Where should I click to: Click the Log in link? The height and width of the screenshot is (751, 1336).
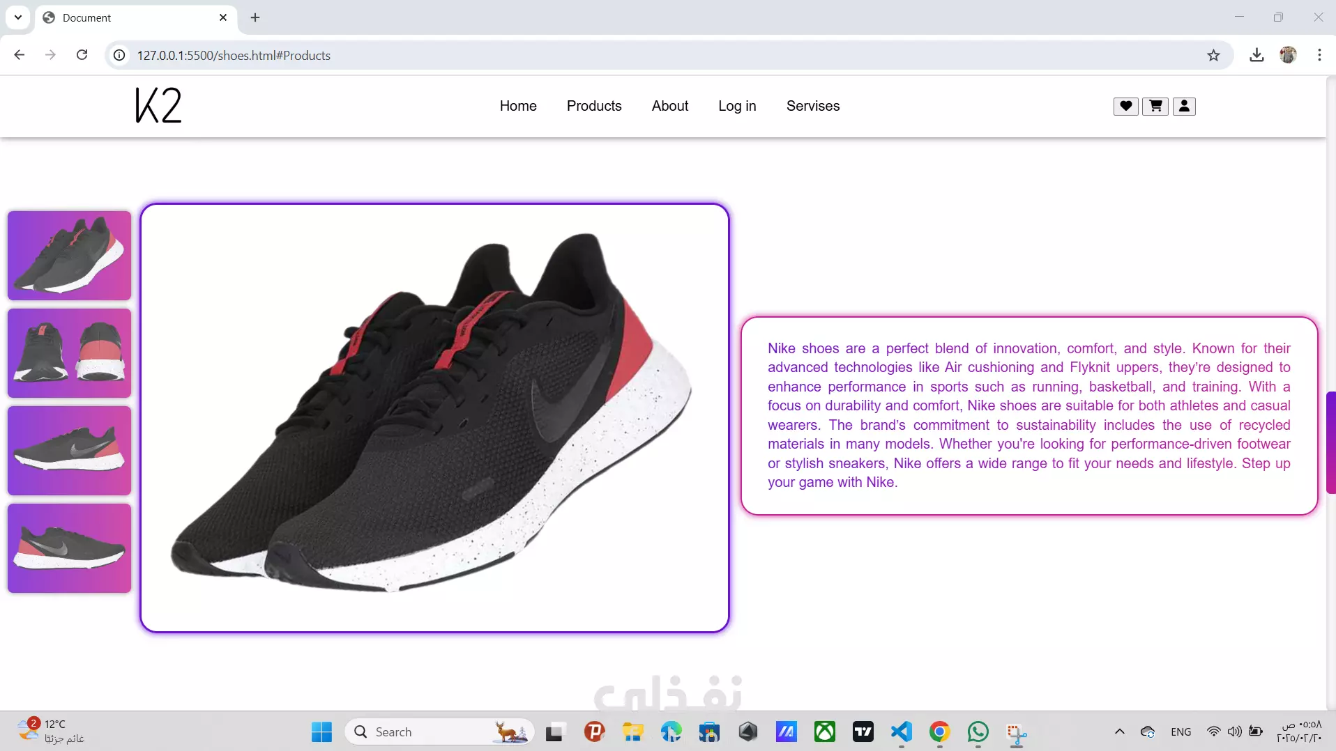737,106
